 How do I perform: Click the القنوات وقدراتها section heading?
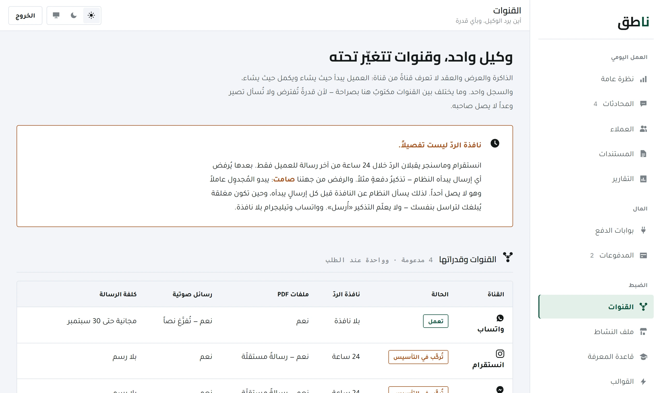point(468,260)
